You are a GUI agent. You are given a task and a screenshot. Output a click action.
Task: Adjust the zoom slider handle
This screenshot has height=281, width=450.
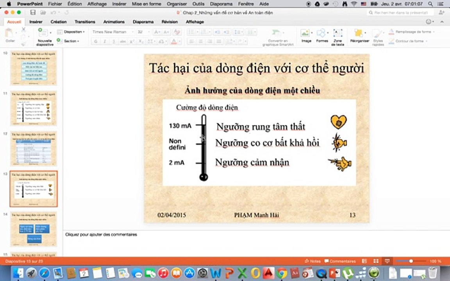pos(411,261)
